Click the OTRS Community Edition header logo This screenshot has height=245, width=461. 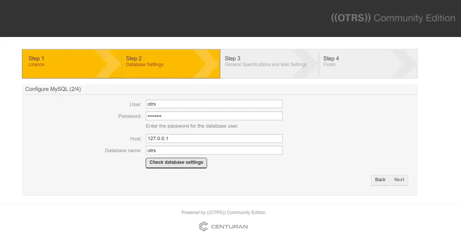[393, 18]
